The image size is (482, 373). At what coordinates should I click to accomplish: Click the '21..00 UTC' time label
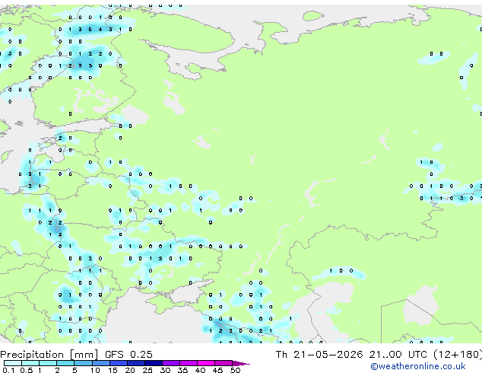(398, 355)
